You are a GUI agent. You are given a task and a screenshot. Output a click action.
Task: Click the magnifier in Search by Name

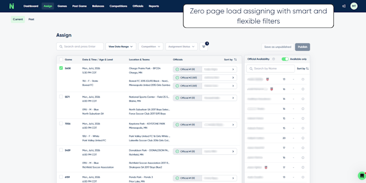coord(251,69)
